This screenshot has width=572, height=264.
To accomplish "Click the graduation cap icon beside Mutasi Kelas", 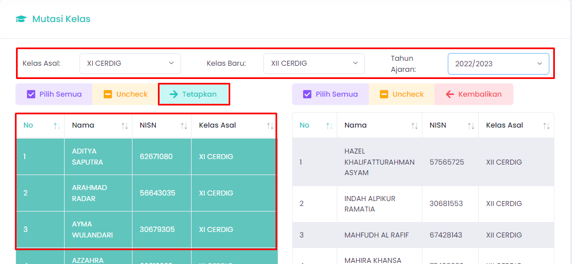I will click(x=21, y=19).
